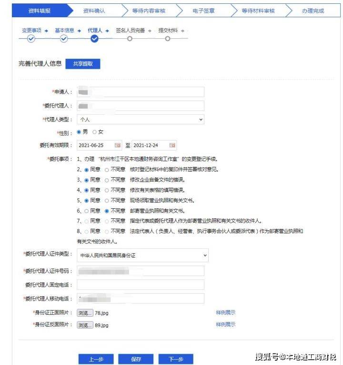Click the 提交材料 step circle
The width and height of the screenshot is (343, 365).
168,39
